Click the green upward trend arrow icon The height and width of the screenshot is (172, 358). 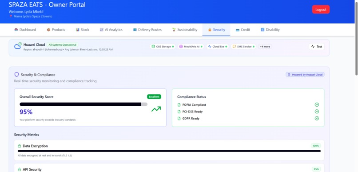[156, 109]
